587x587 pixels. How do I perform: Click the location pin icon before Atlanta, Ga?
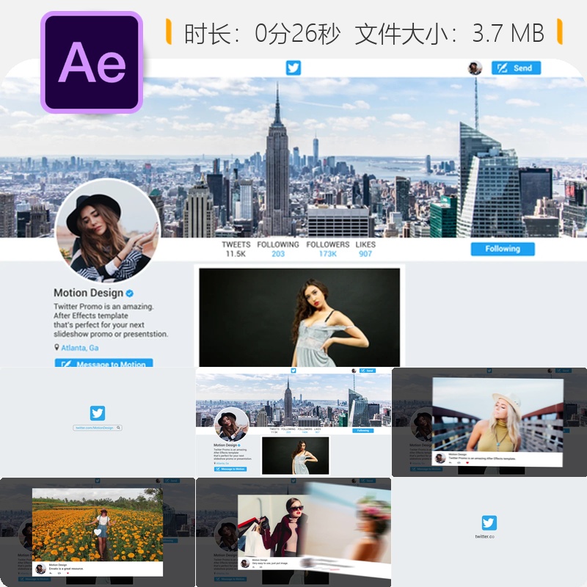pos(56,348)
